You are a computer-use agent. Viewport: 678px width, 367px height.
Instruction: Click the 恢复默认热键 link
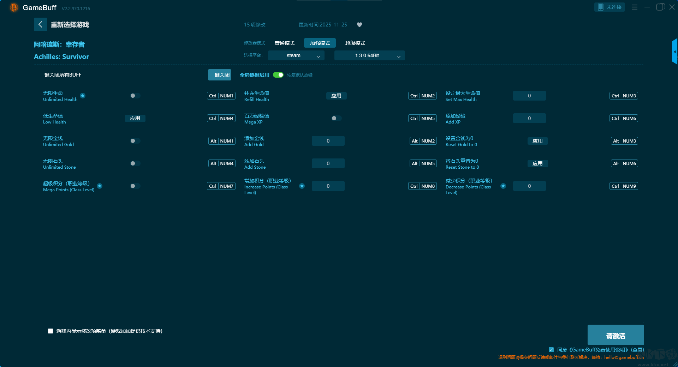299,75
